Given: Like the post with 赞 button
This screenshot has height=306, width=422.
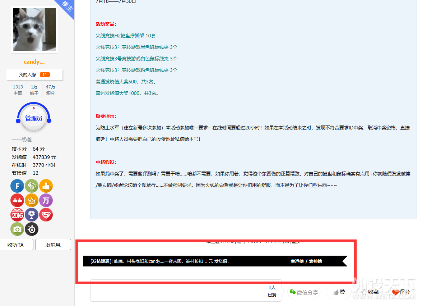Looking at the screenshot, I should [x=339, y=292].
